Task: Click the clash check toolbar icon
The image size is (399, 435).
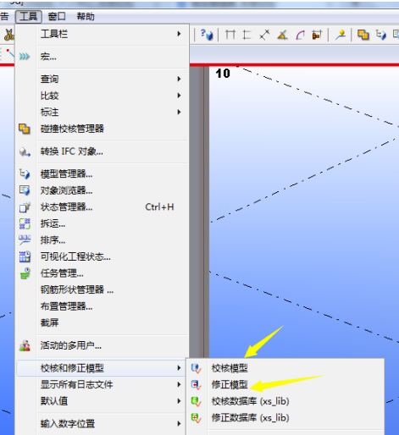Action: pos(363,35)
